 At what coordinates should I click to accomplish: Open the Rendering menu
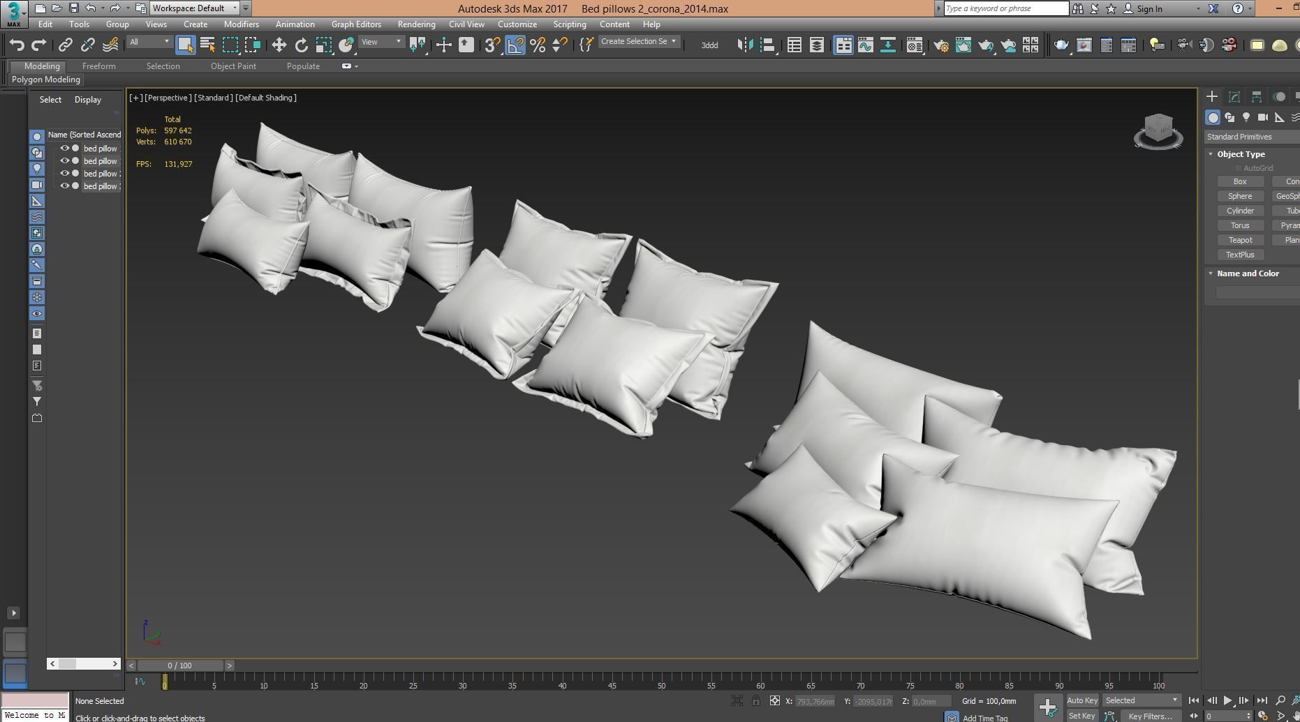click(416, 24)
